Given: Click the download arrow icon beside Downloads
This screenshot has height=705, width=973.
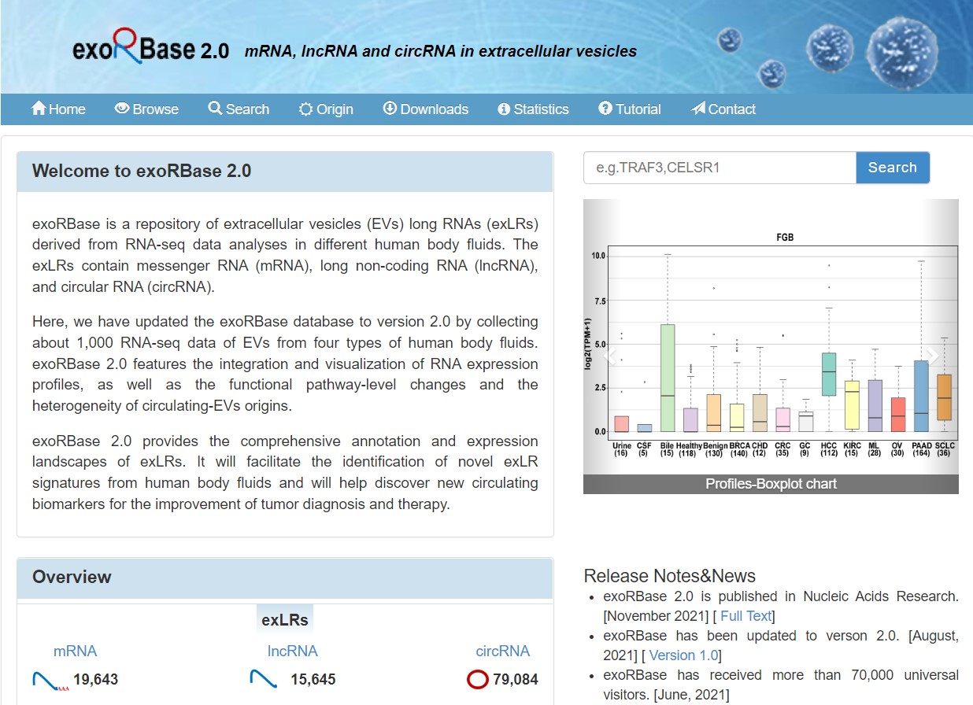Looking at the screenshot, I should tap(390, 109).
